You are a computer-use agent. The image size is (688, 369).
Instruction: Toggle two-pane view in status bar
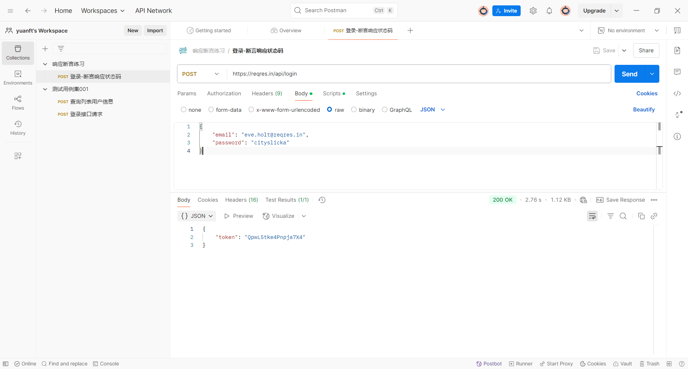point(669,364)
